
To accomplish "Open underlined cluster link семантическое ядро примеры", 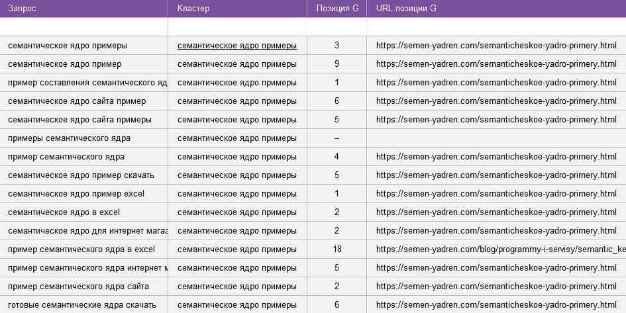I will (x=237, y=46).
